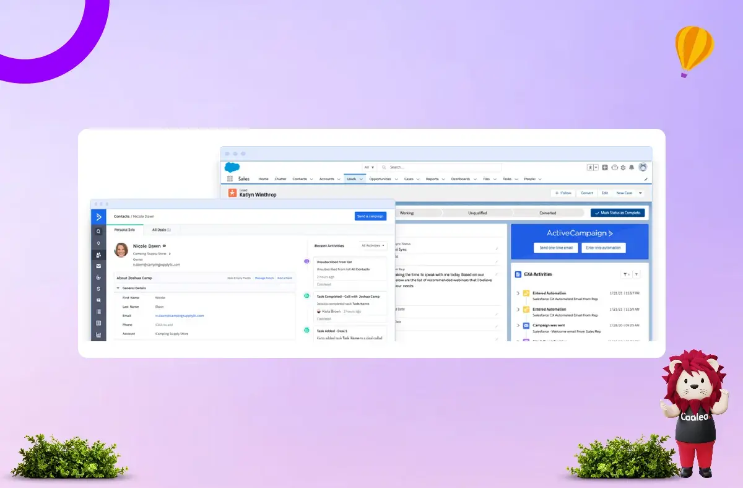The height and width of the screenshot is (488, 743).
Task: Expand the first Entered Automation activity row
Action: 518,293
